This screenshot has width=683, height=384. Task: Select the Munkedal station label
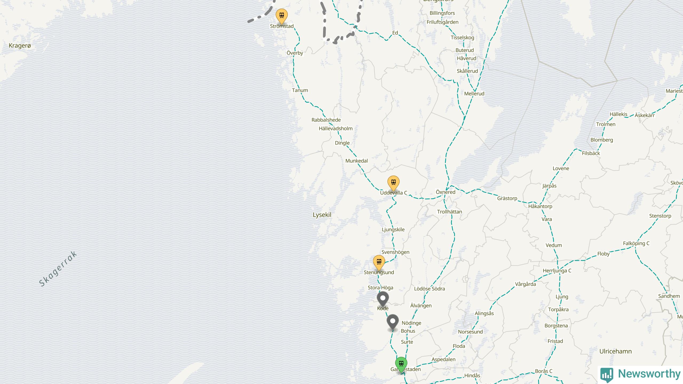point(356,161)
